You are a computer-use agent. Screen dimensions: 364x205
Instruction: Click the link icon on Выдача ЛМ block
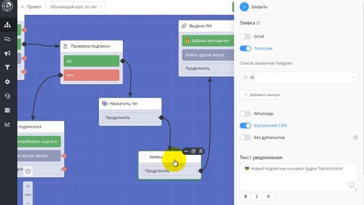click(184, 26)
